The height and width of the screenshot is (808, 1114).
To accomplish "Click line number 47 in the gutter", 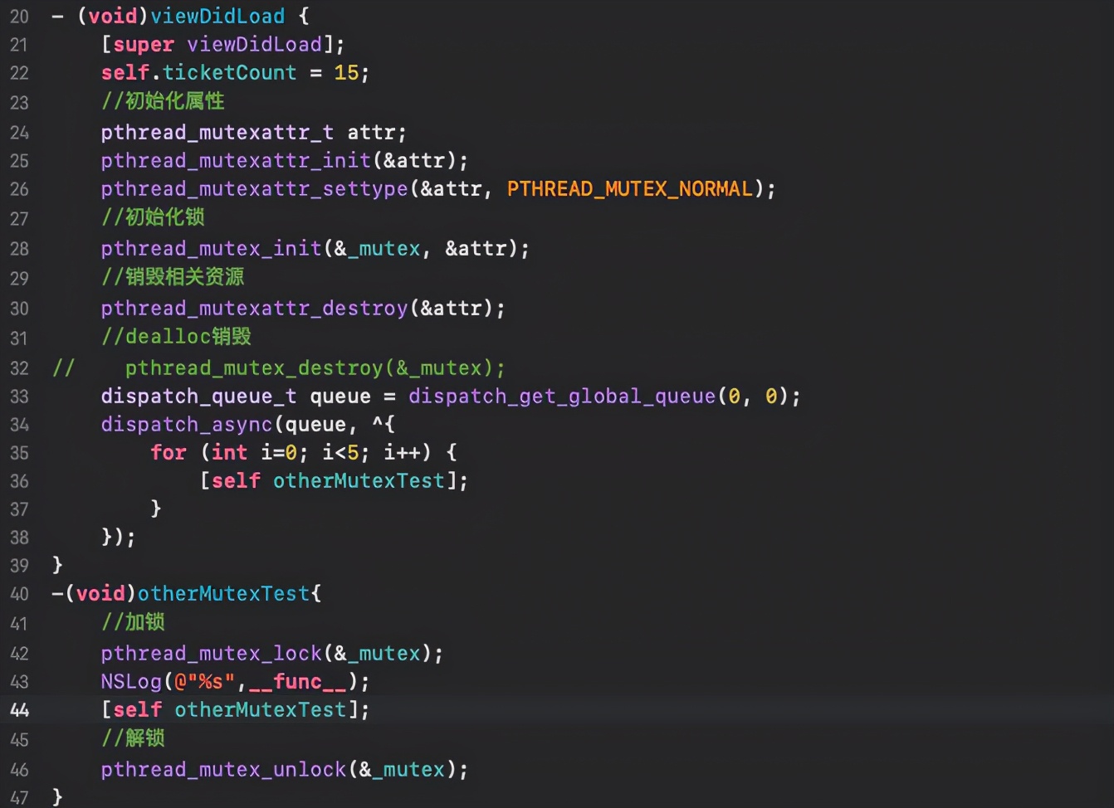I will (19, 798).
